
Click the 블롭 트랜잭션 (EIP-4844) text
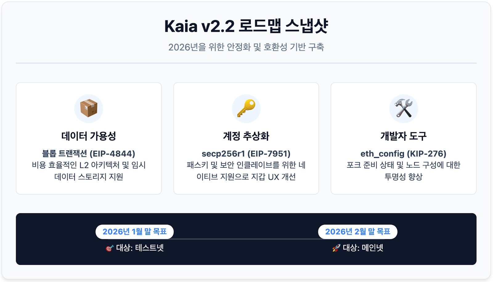pyautogui.click(x=89, y=154)
